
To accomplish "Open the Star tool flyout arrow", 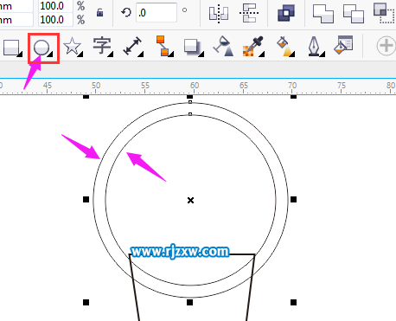I will [x=80, y=54].
